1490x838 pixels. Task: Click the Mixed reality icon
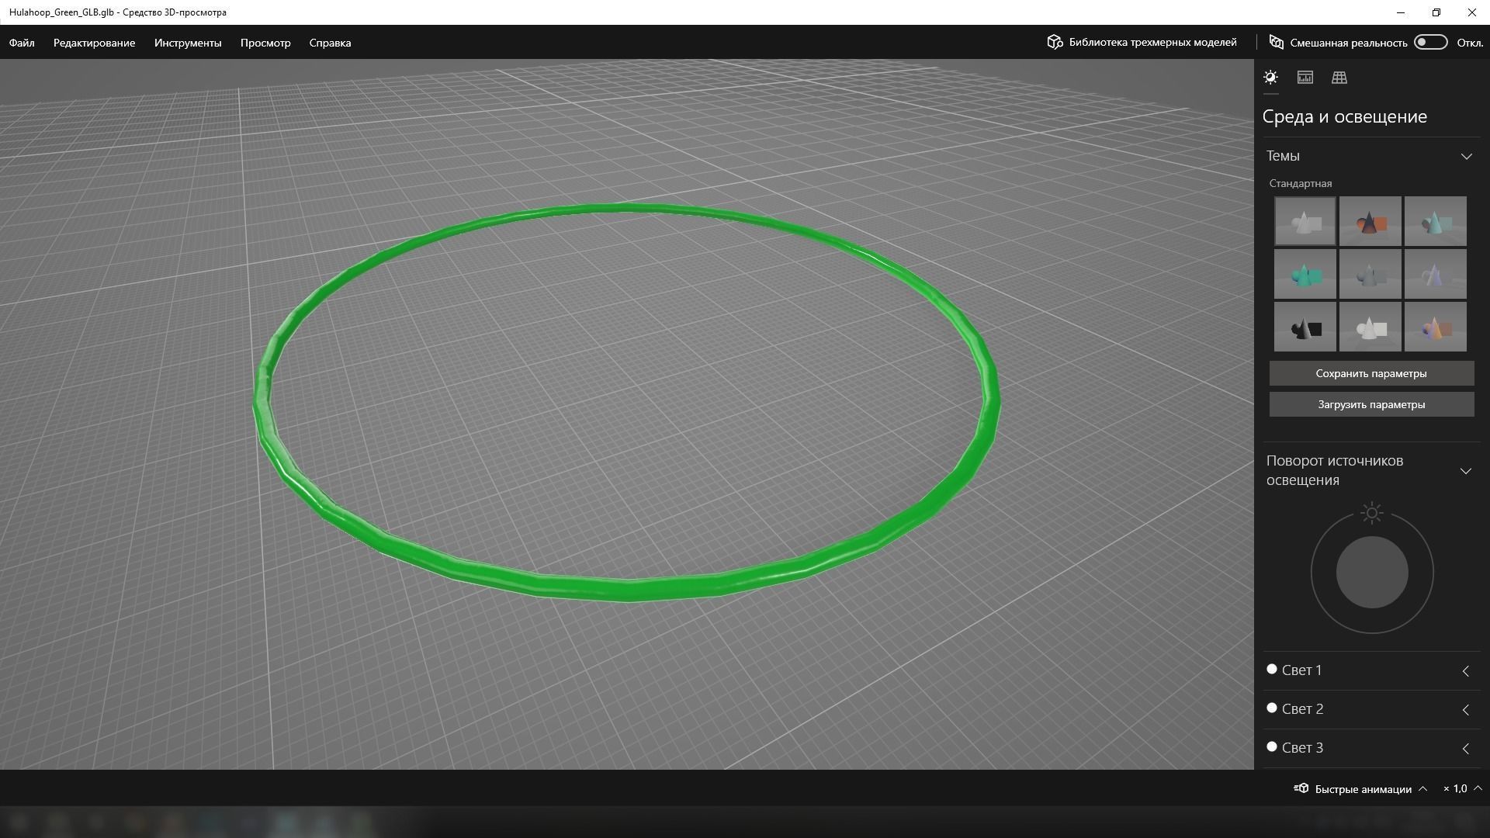click(1276, 42)
